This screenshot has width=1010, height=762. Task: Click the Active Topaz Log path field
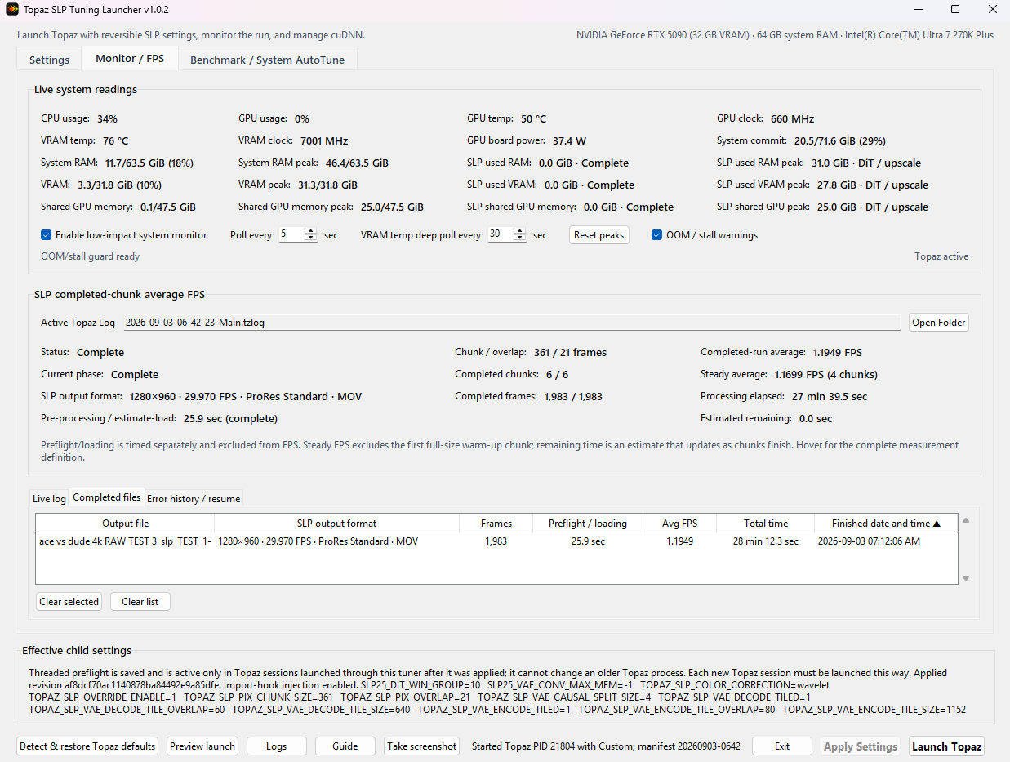[x=513, y=323]
